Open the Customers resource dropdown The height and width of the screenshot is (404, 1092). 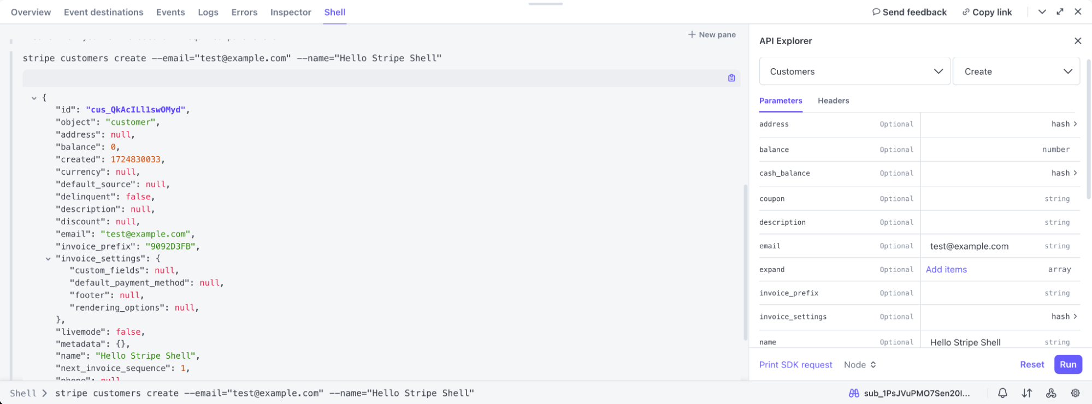point(854,72)
